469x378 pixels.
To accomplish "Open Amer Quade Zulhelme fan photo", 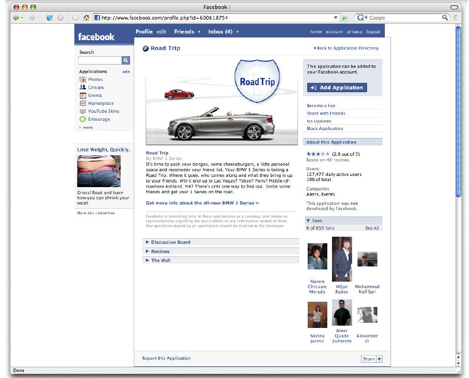I will pyautogui.click(x=342, y=313).
